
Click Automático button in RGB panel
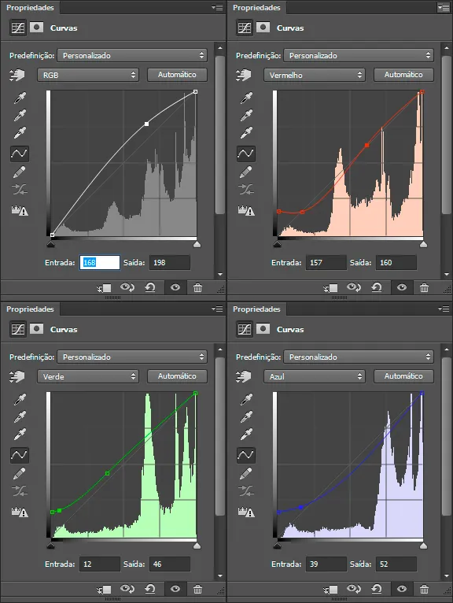tap(177, 75)
